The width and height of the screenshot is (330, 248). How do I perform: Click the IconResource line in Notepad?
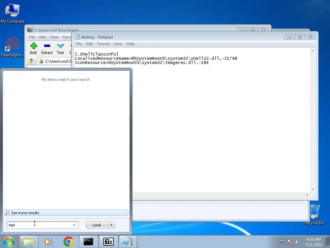(142, 63)
